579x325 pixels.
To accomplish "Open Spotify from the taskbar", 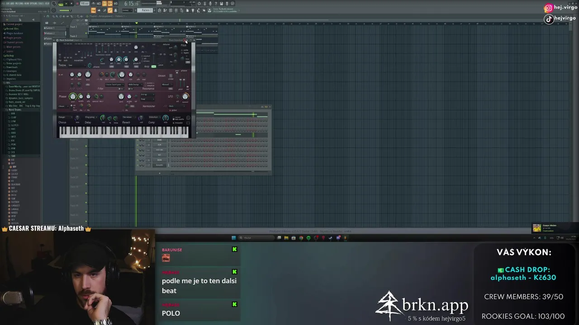I will [x=308, y=238].
